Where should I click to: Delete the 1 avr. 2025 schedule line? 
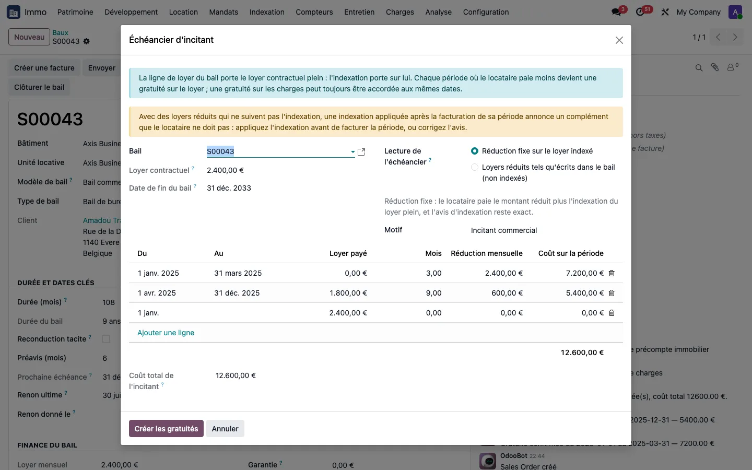(612, 293)
